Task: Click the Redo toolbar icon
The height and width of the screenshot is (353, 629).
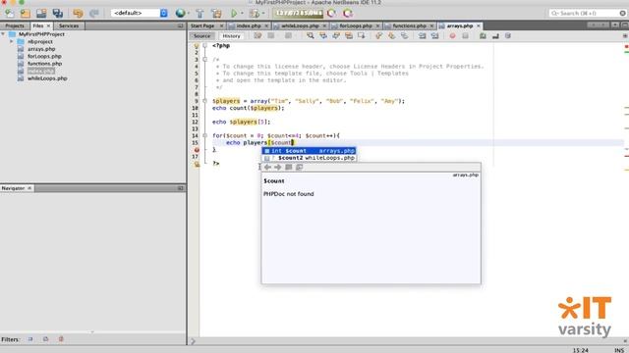Action: pyautogui.click(x=94, y=13)
